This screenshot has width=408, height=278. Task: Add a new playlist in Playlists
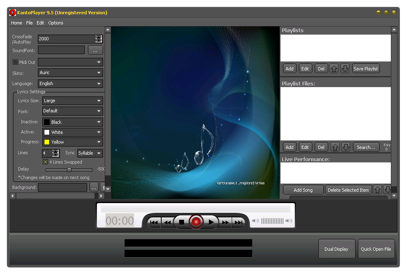click(x=290, y=69)
